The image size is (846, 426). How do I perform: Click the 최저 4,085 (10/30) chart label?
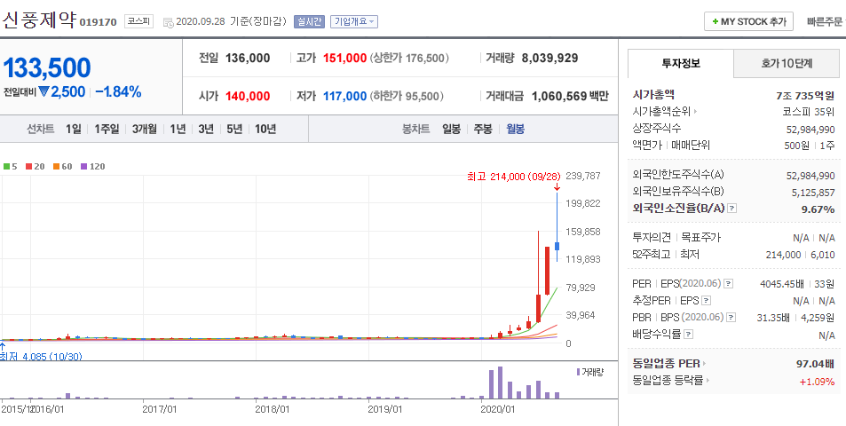(x=41, y=357)
